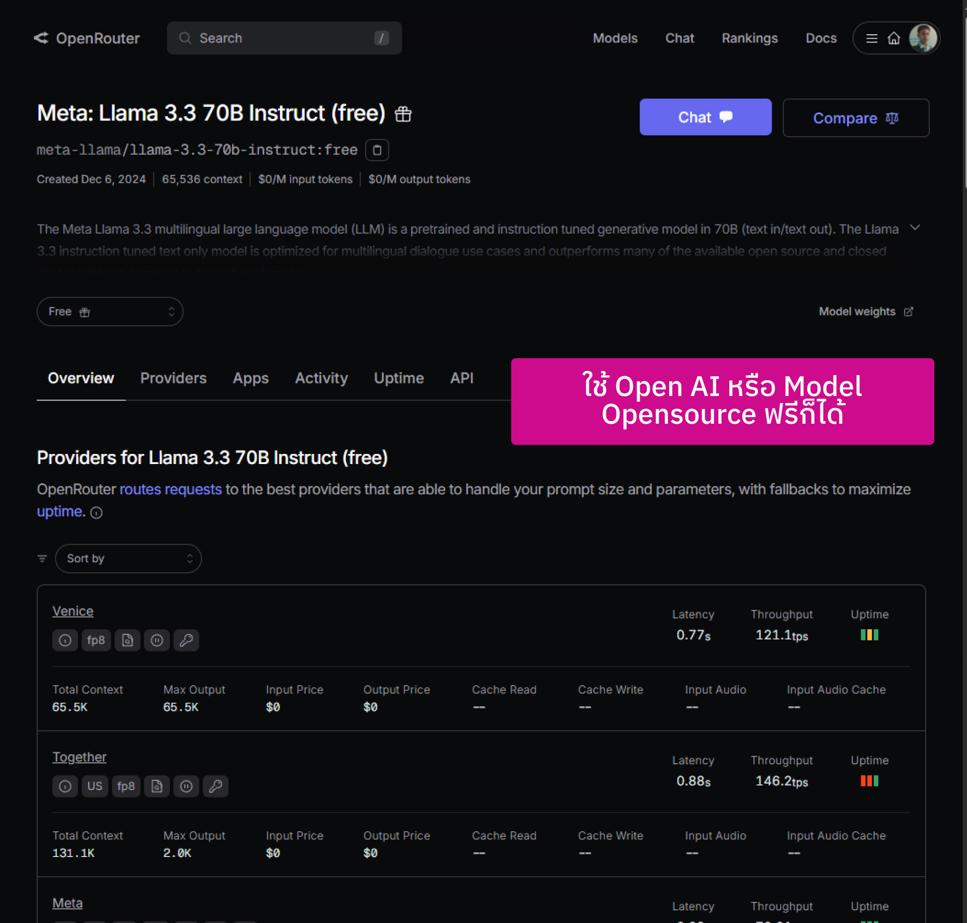The height and width of the screenshot is (923, 967).
Task: Click Together's 131.1K total context value
Action: 74,853
